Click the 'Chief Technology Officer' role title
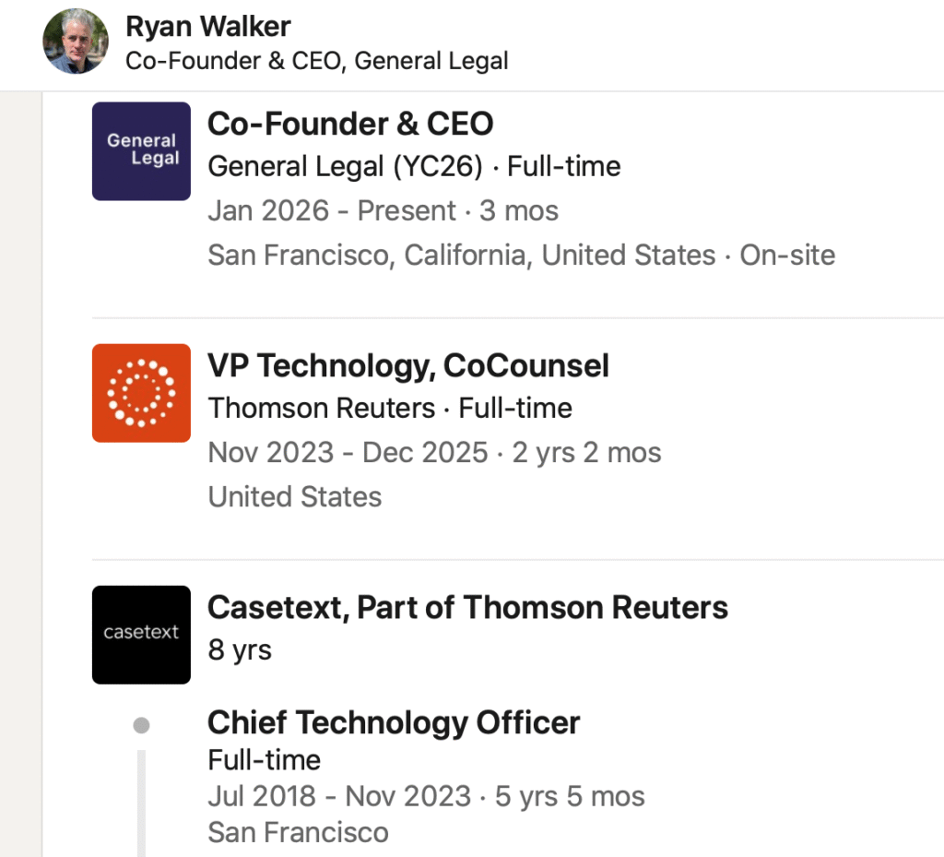This screenshot has height=857, width=944. pyautogui.click(x=394, y=722)
